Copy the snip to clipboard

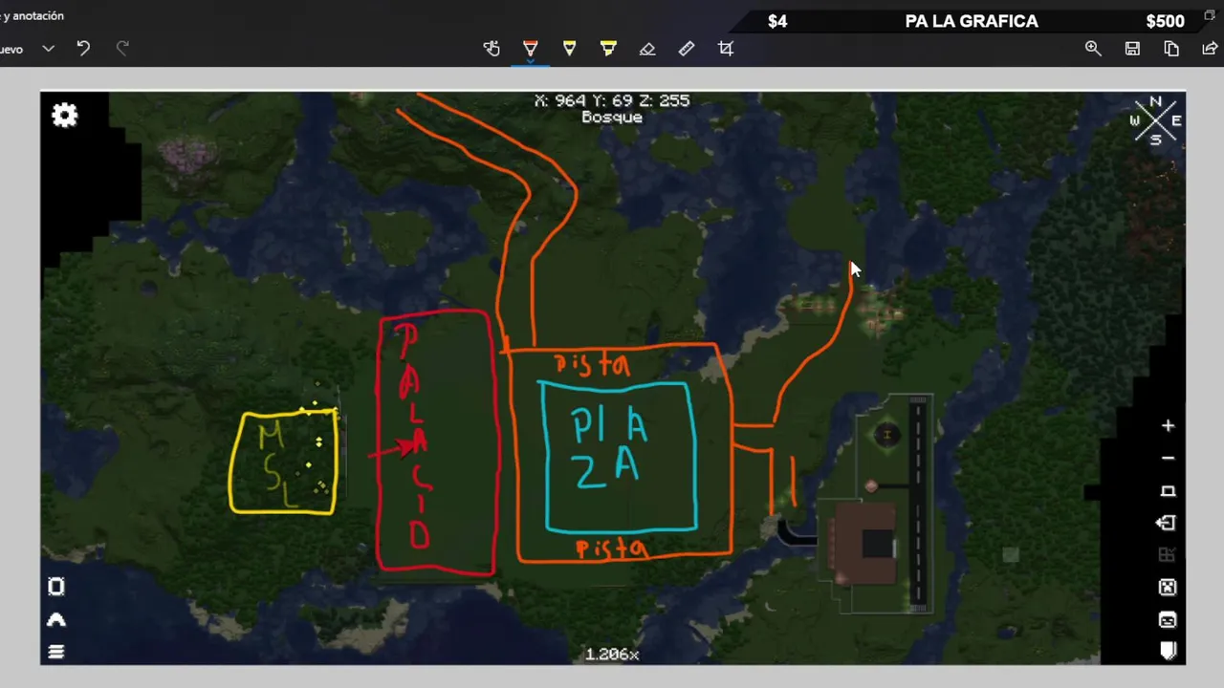click(1171, 49)
